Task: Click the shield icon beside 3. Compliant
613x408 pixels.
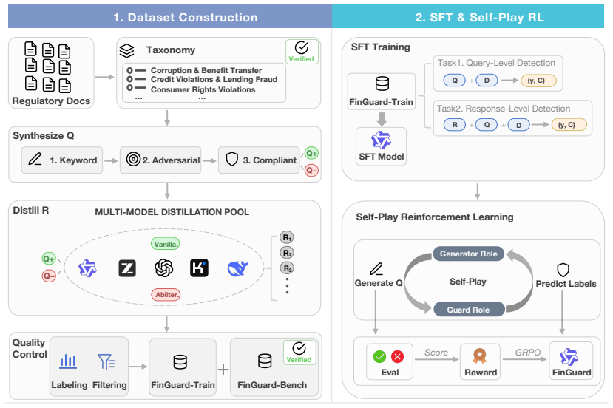Action: pyautogui.click(x=232, y=160)
